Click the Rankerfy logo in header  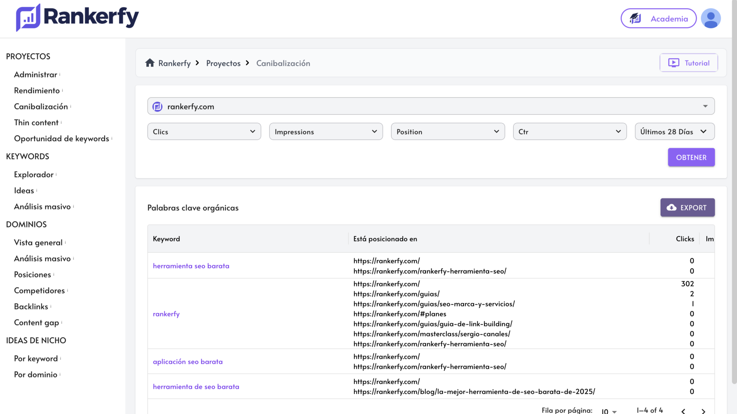pos(77,18)
